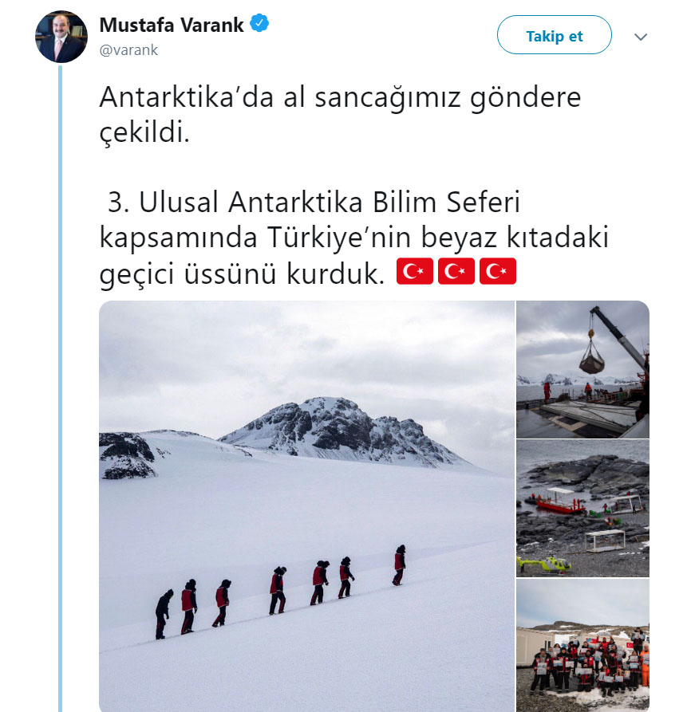The height and width of the screenshot is (712, 687).
Task: Open the tweet options chevron menu
Action: pos(641,37)
